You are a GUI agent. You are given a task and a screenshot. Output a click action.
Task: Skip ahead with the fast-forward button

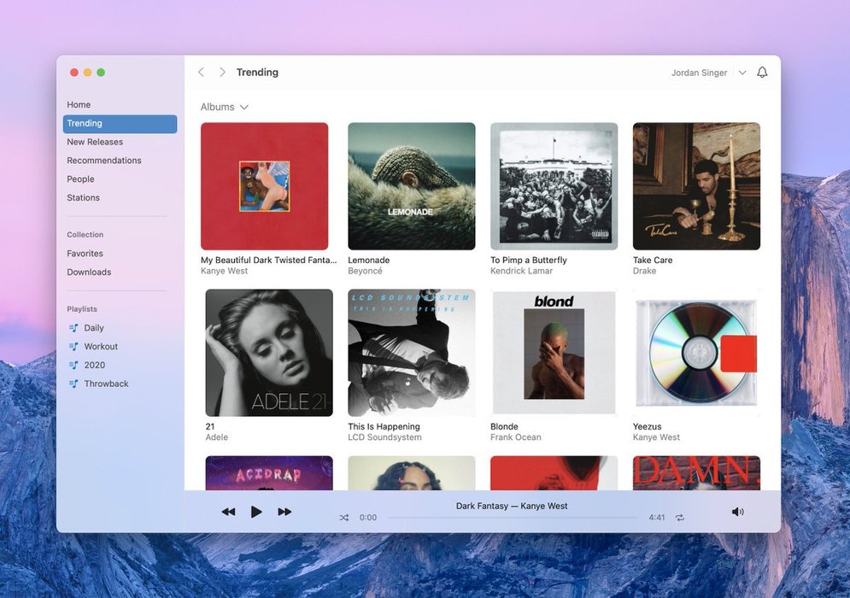tap(284, 511)
